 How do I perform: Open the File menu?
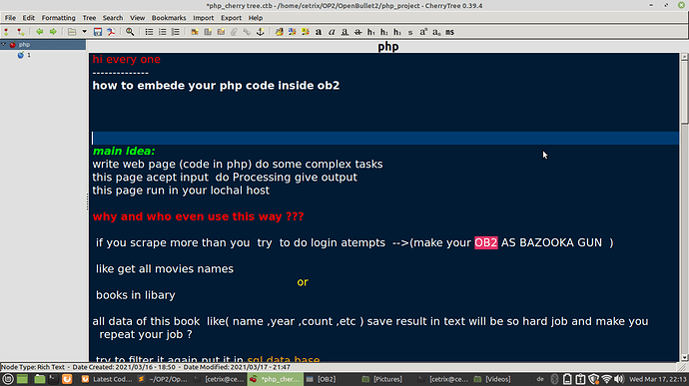coord(10,18)
